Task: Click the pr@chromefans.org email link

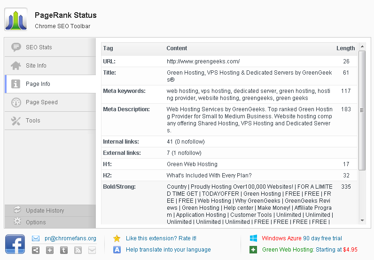Action: click(70, 238)
